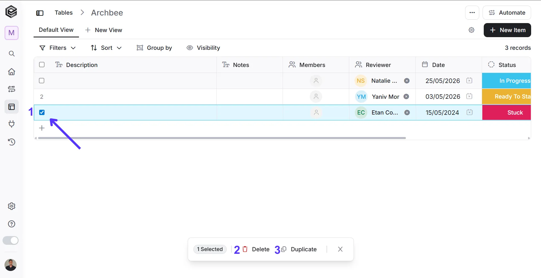Open the Tables sidebar icon
Viewport: 541px width, 278px height.
[x=12, y=107]
